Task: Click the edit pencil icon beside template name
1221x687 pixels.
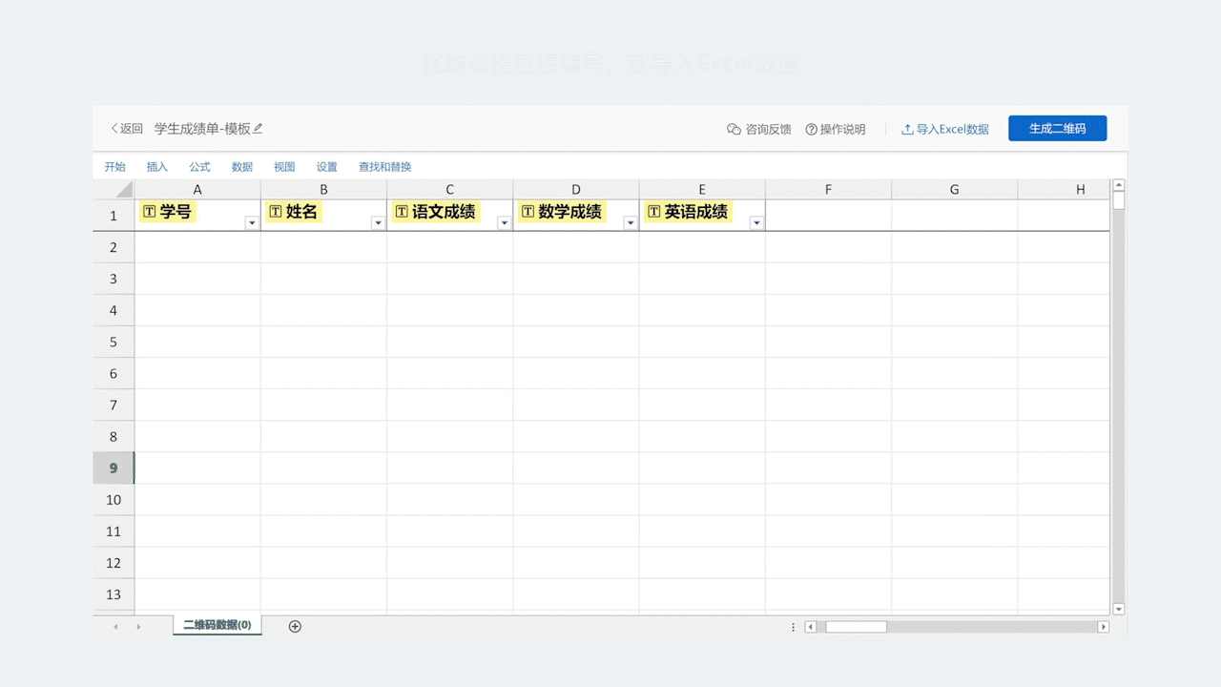Action: (259, 129)
